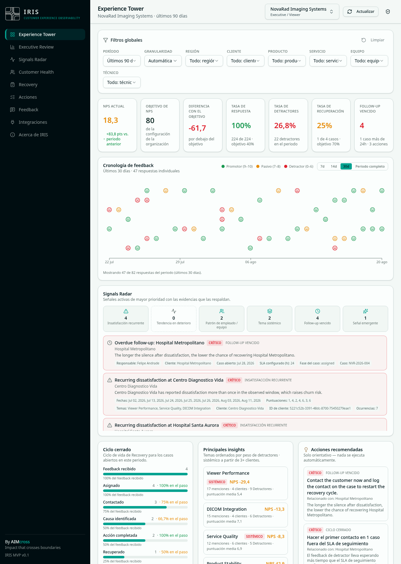Screen dimensions: 401x564
Task: Click the Executive Review chart icon
Action: [13, 47]
